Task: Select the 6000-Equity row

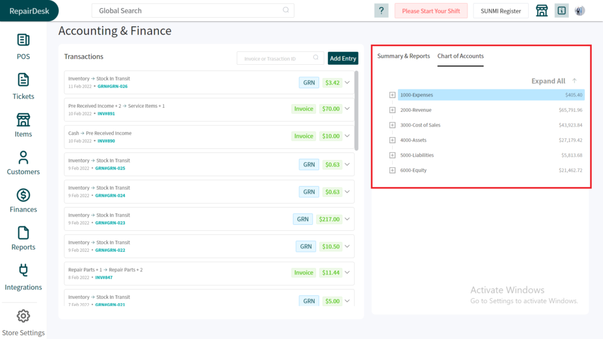Action: pos(491,170)
